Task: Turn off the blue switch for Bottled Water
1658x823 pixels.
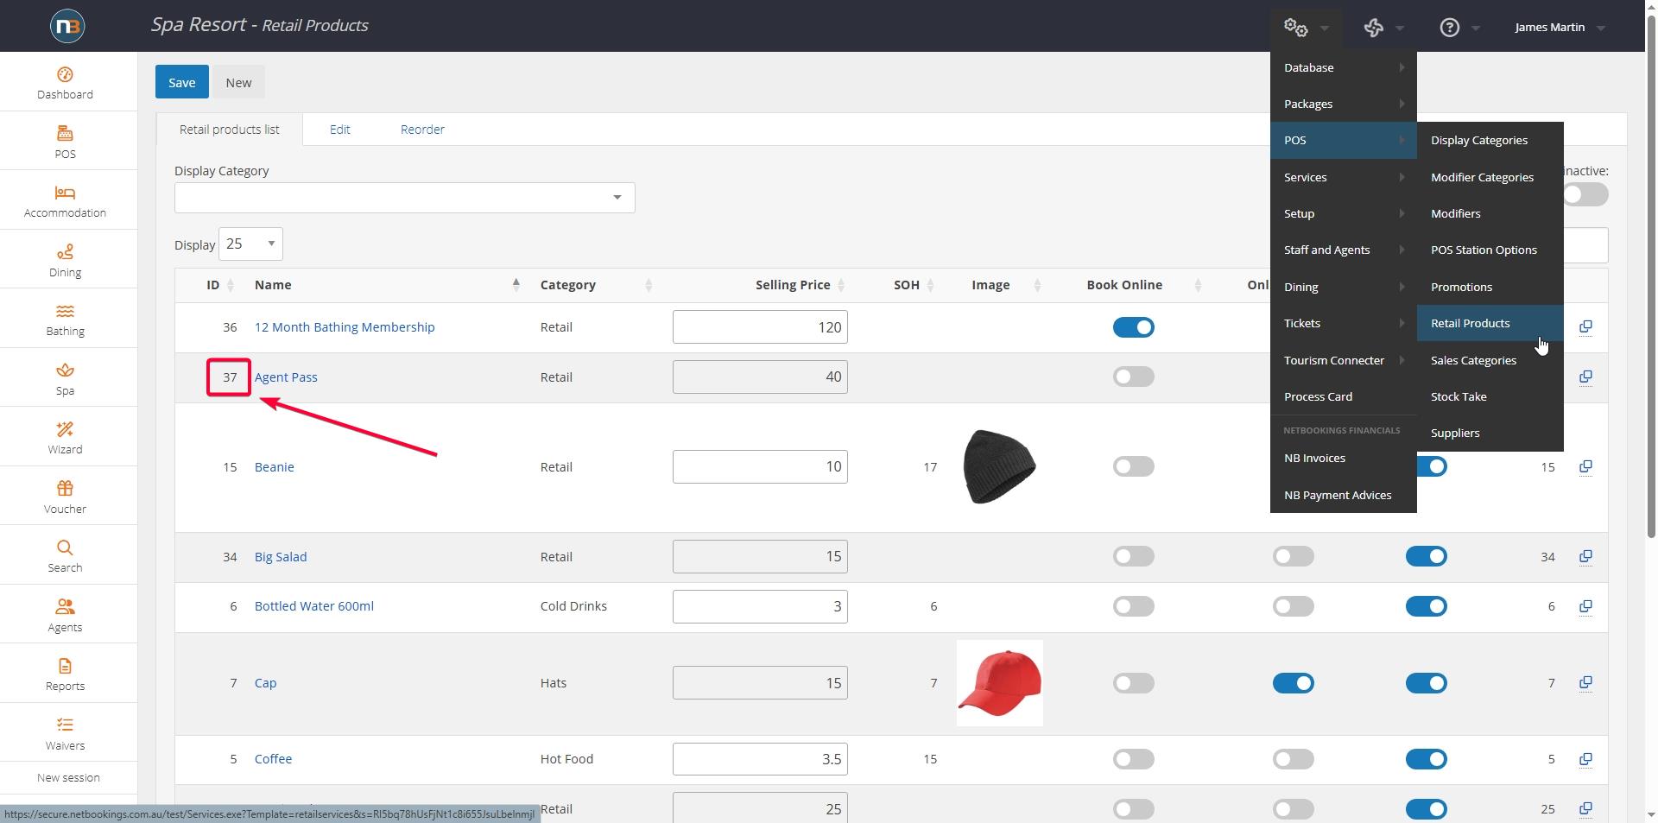Action: (1426, 606)
